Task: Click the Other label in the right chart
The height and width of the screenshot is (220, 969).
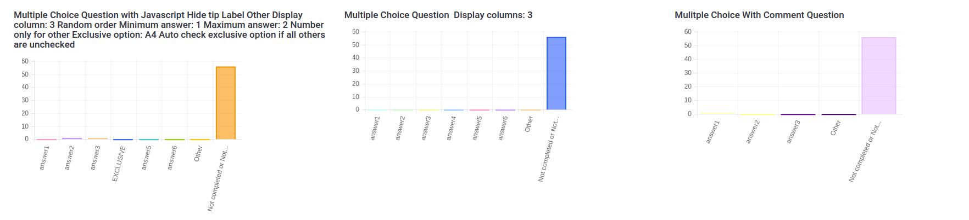Action: (x=836, y=129)
